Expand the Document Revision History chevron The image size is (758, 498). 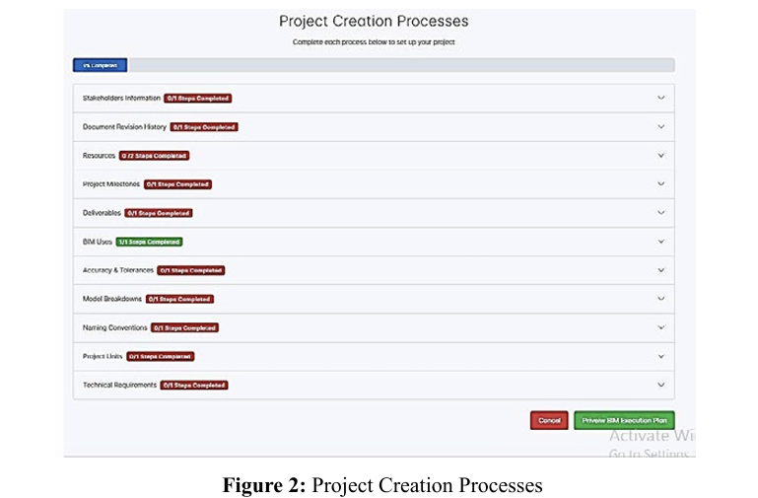pos(660,127)
